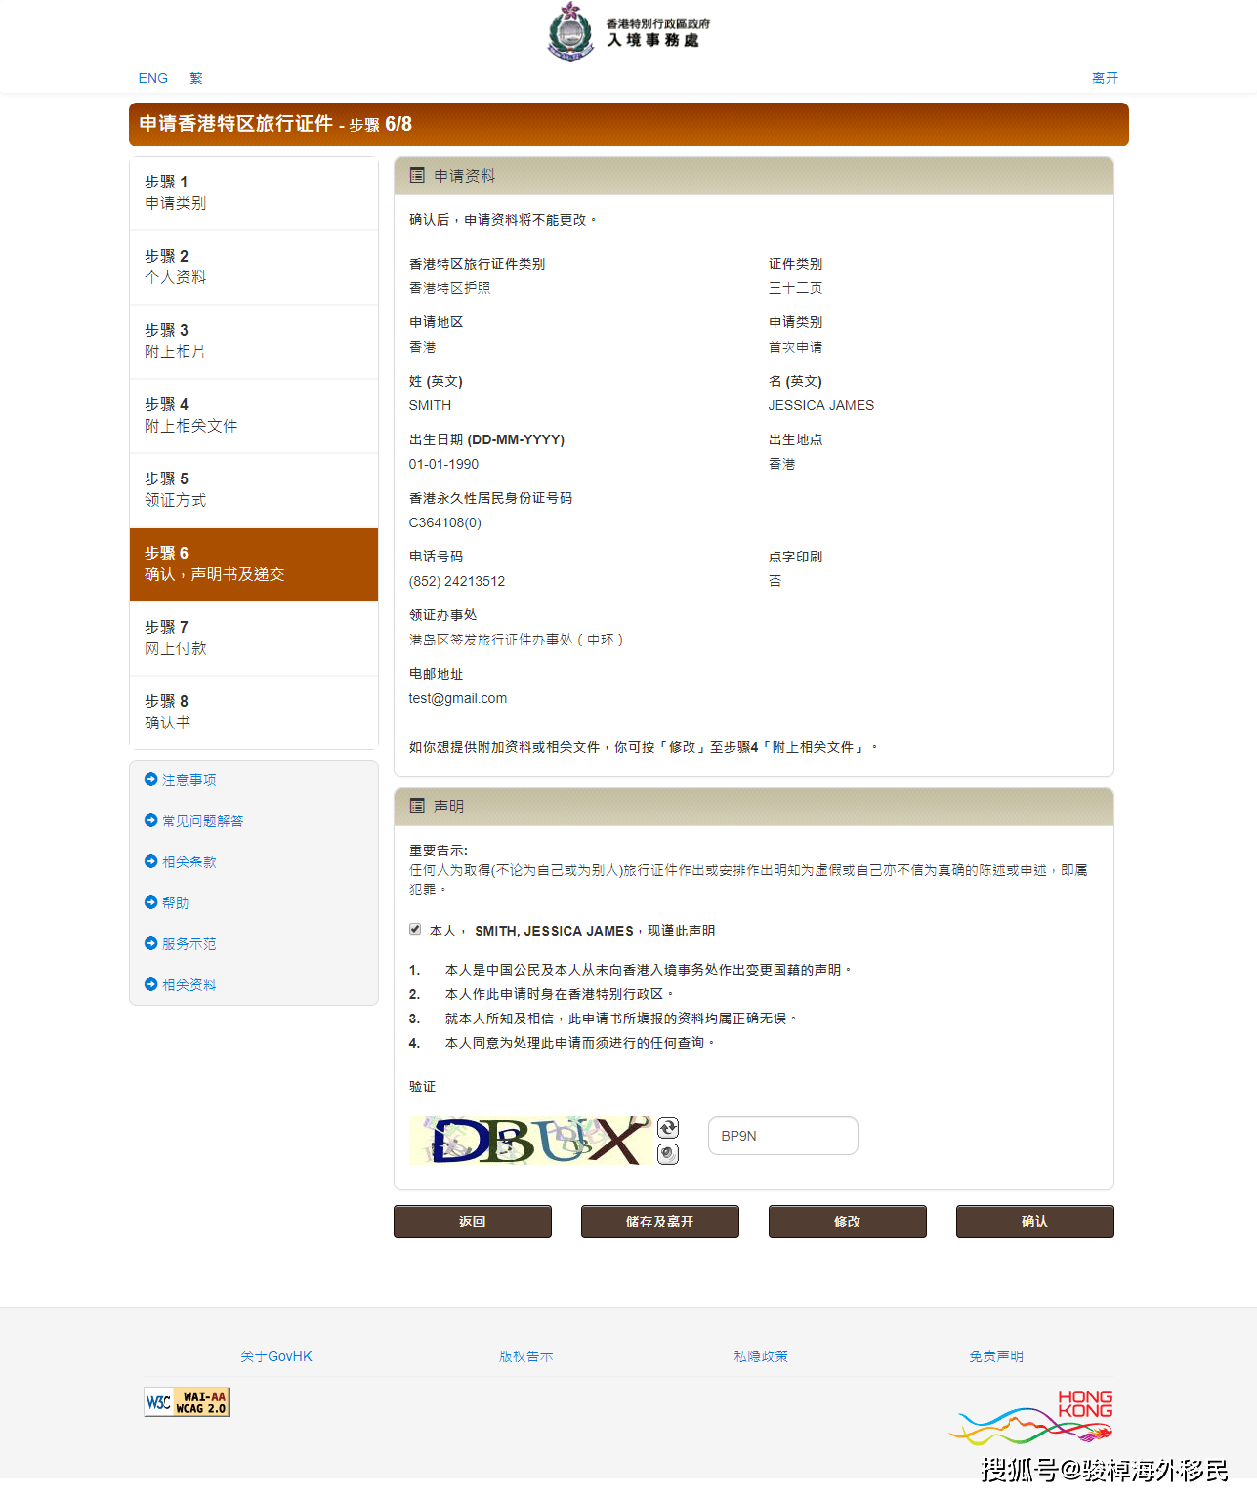
Task: Select 步骤 7 网上付款 in sidebar
Action: tap(253, 638)
